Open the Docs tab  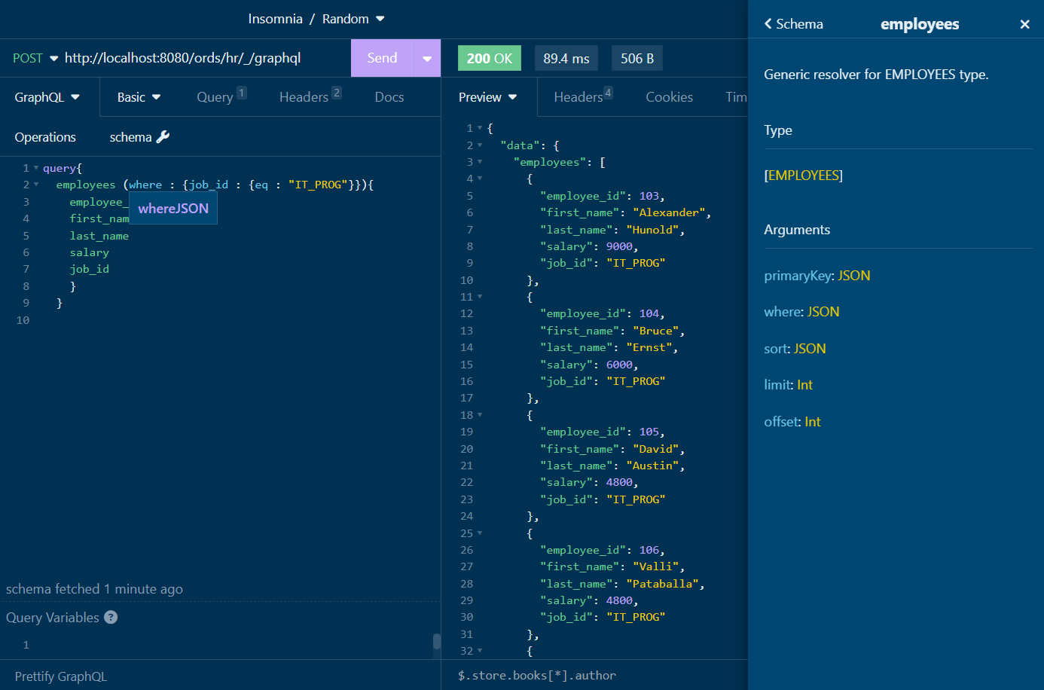[389, 97]
